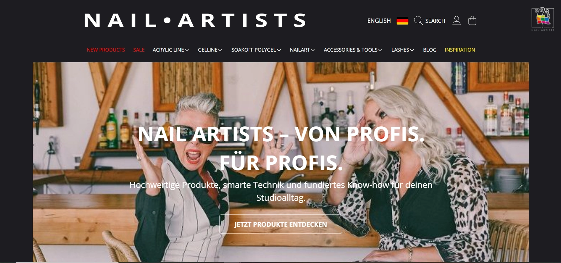Open search via magnifying glass icon
Viewport: 561px width, 263px height.
(418, 21)
